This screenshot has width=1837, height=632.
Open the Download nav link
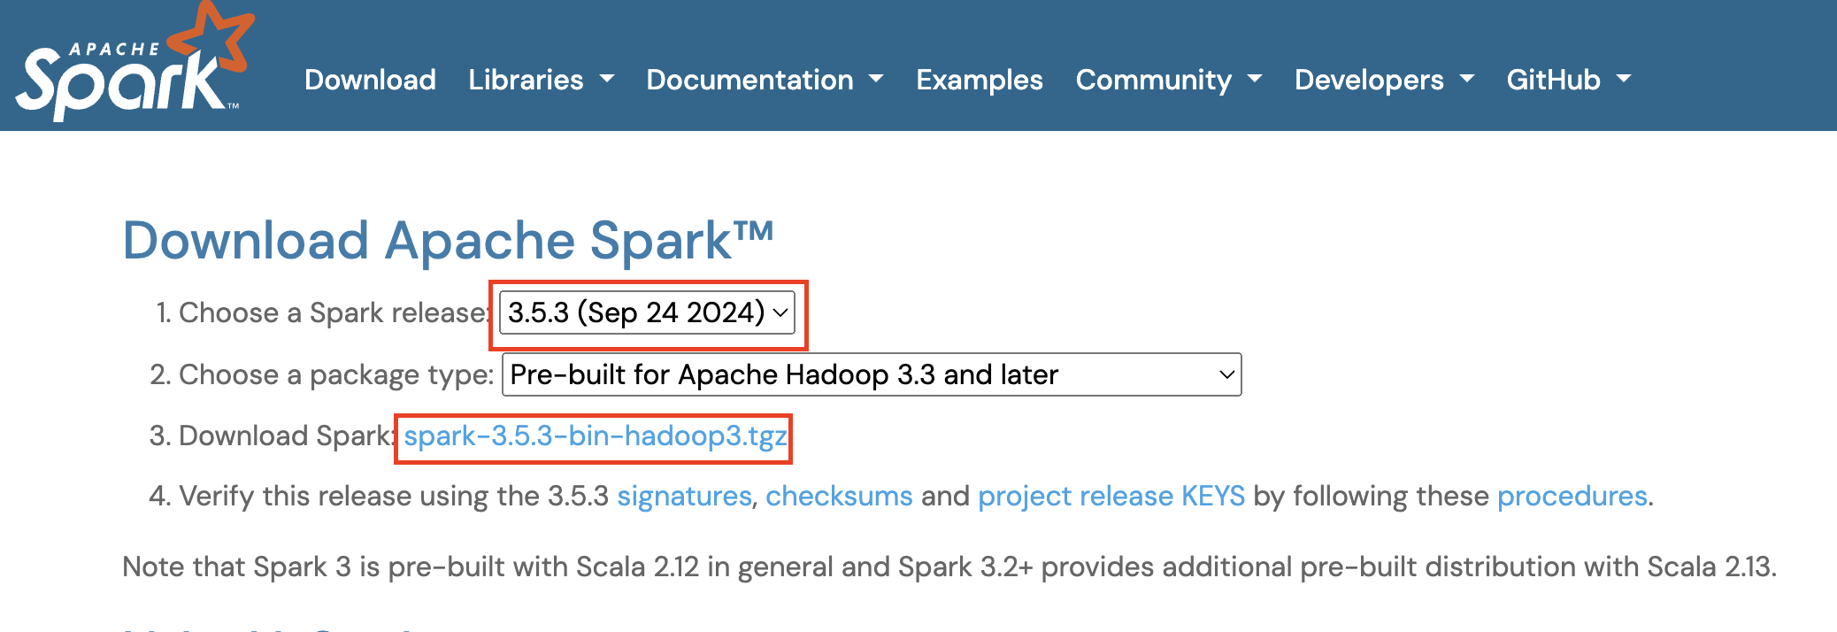point(370,80)
